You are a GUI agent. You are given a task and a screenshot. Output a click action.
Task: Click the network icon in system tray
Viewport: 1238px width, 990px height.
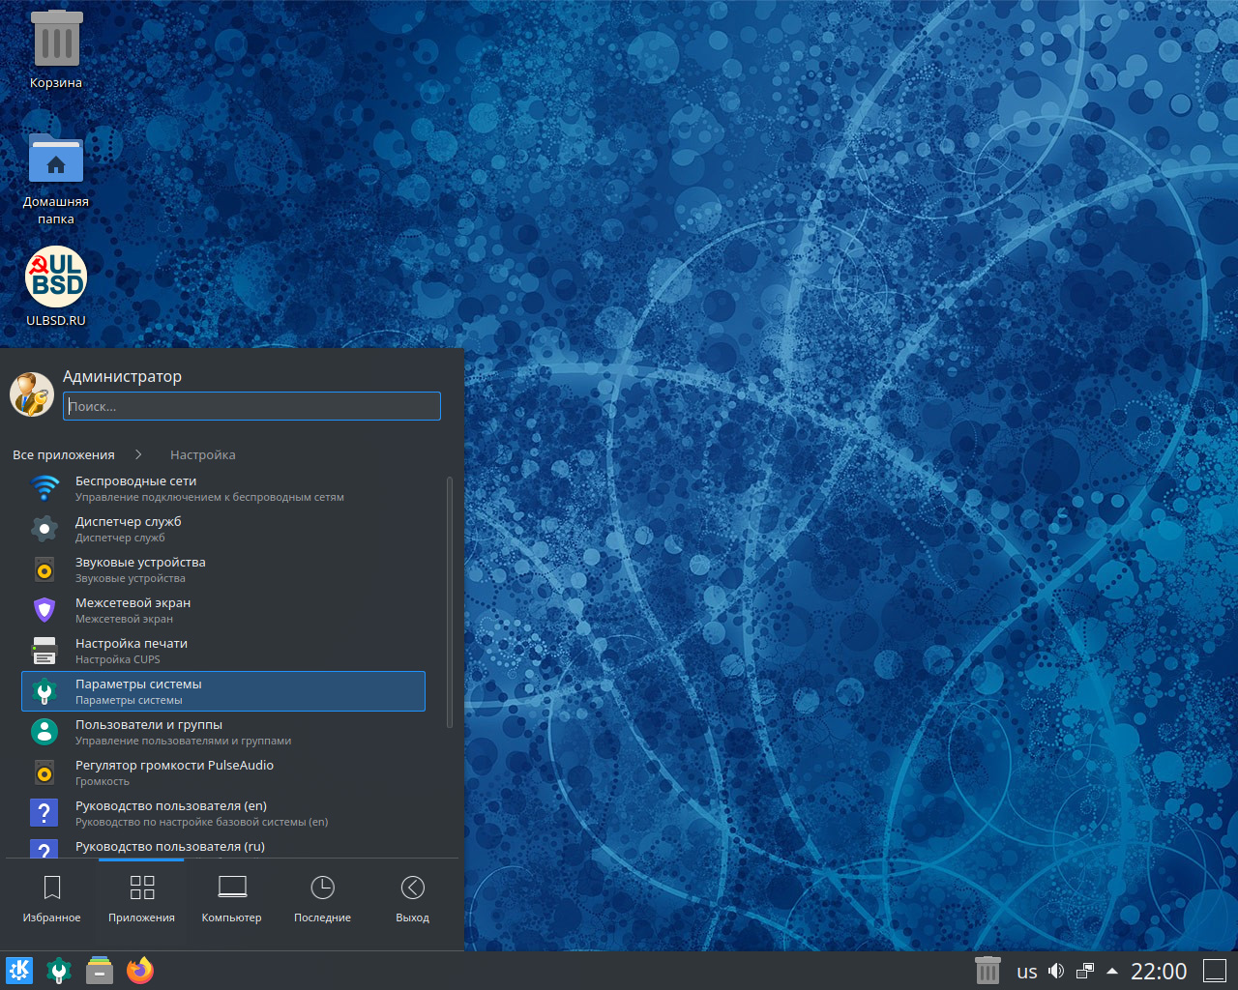point(1085,971)
